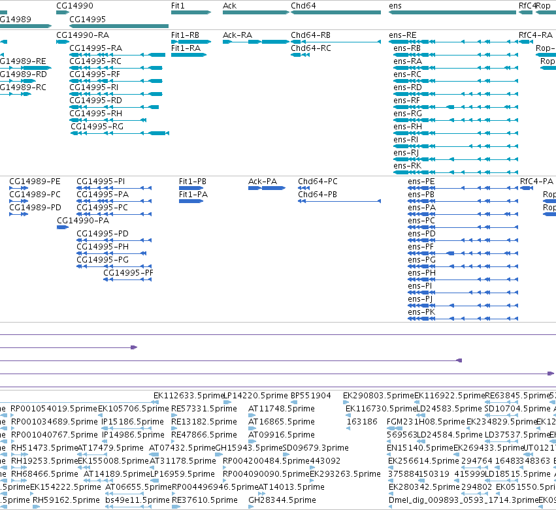Select transcript Fit1-RB label
The height and width of the screenshot is (510, 556).
(x=185, y=35)
